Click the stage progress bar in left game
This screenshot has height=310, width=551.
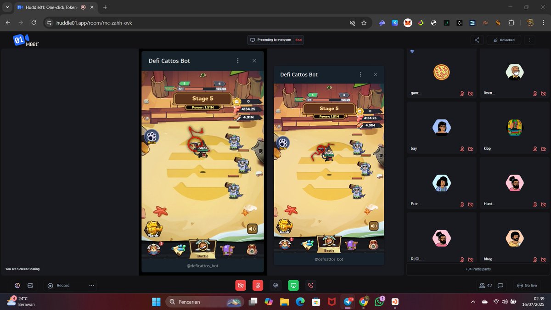click(199, 89)
